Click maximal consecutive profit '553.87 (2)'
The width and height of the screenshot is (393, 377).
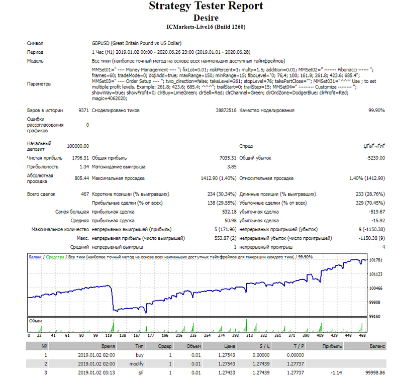225,238
